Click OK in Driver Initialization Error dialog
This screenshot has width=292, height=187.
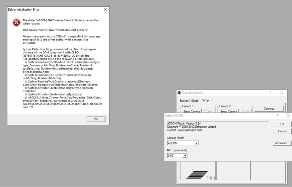[x=96, y=119]
